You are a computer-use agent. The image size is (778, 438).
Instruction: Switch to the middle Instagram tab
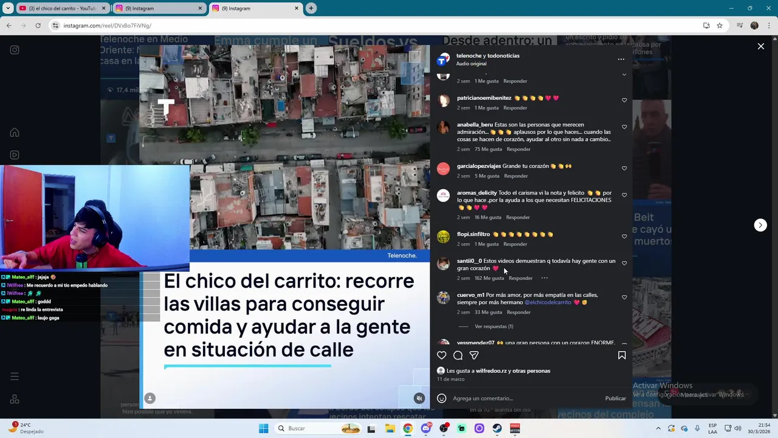pyautogui.click(x=159, y=8)
